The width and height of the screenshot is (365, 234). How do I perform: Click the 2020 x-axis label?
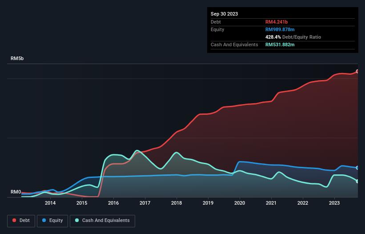pos(240,203)
